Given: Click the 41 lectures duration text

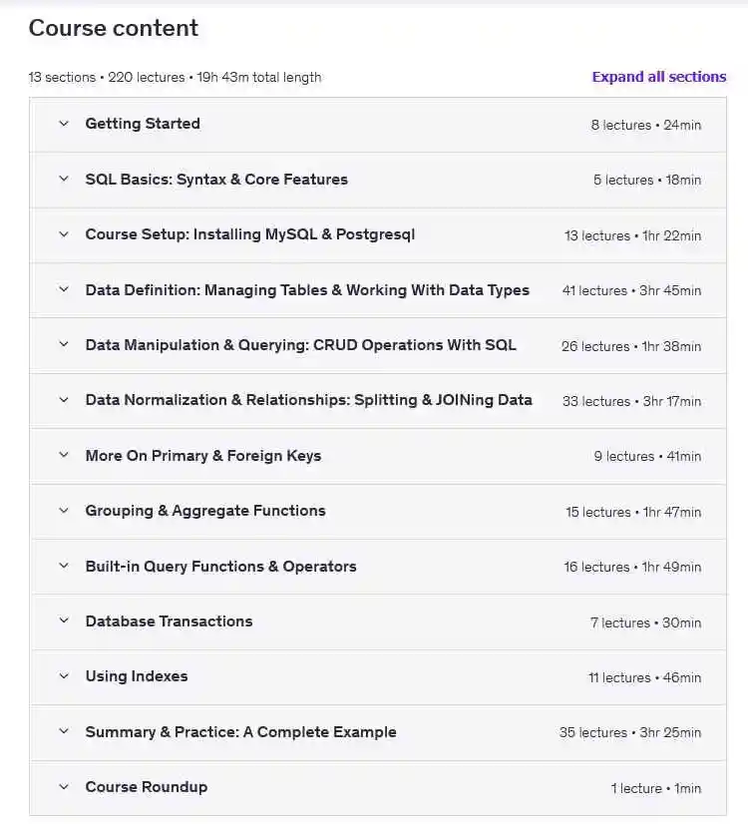Looking at the screenshot, I should [631, 291].
